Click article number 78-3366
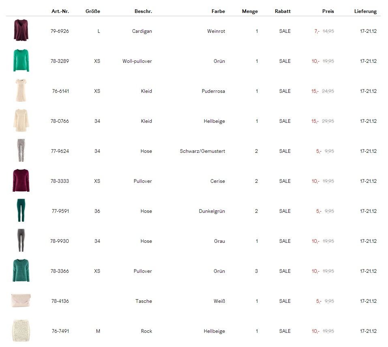This screenshot has width=388, height=347. [x=60, y=271]
